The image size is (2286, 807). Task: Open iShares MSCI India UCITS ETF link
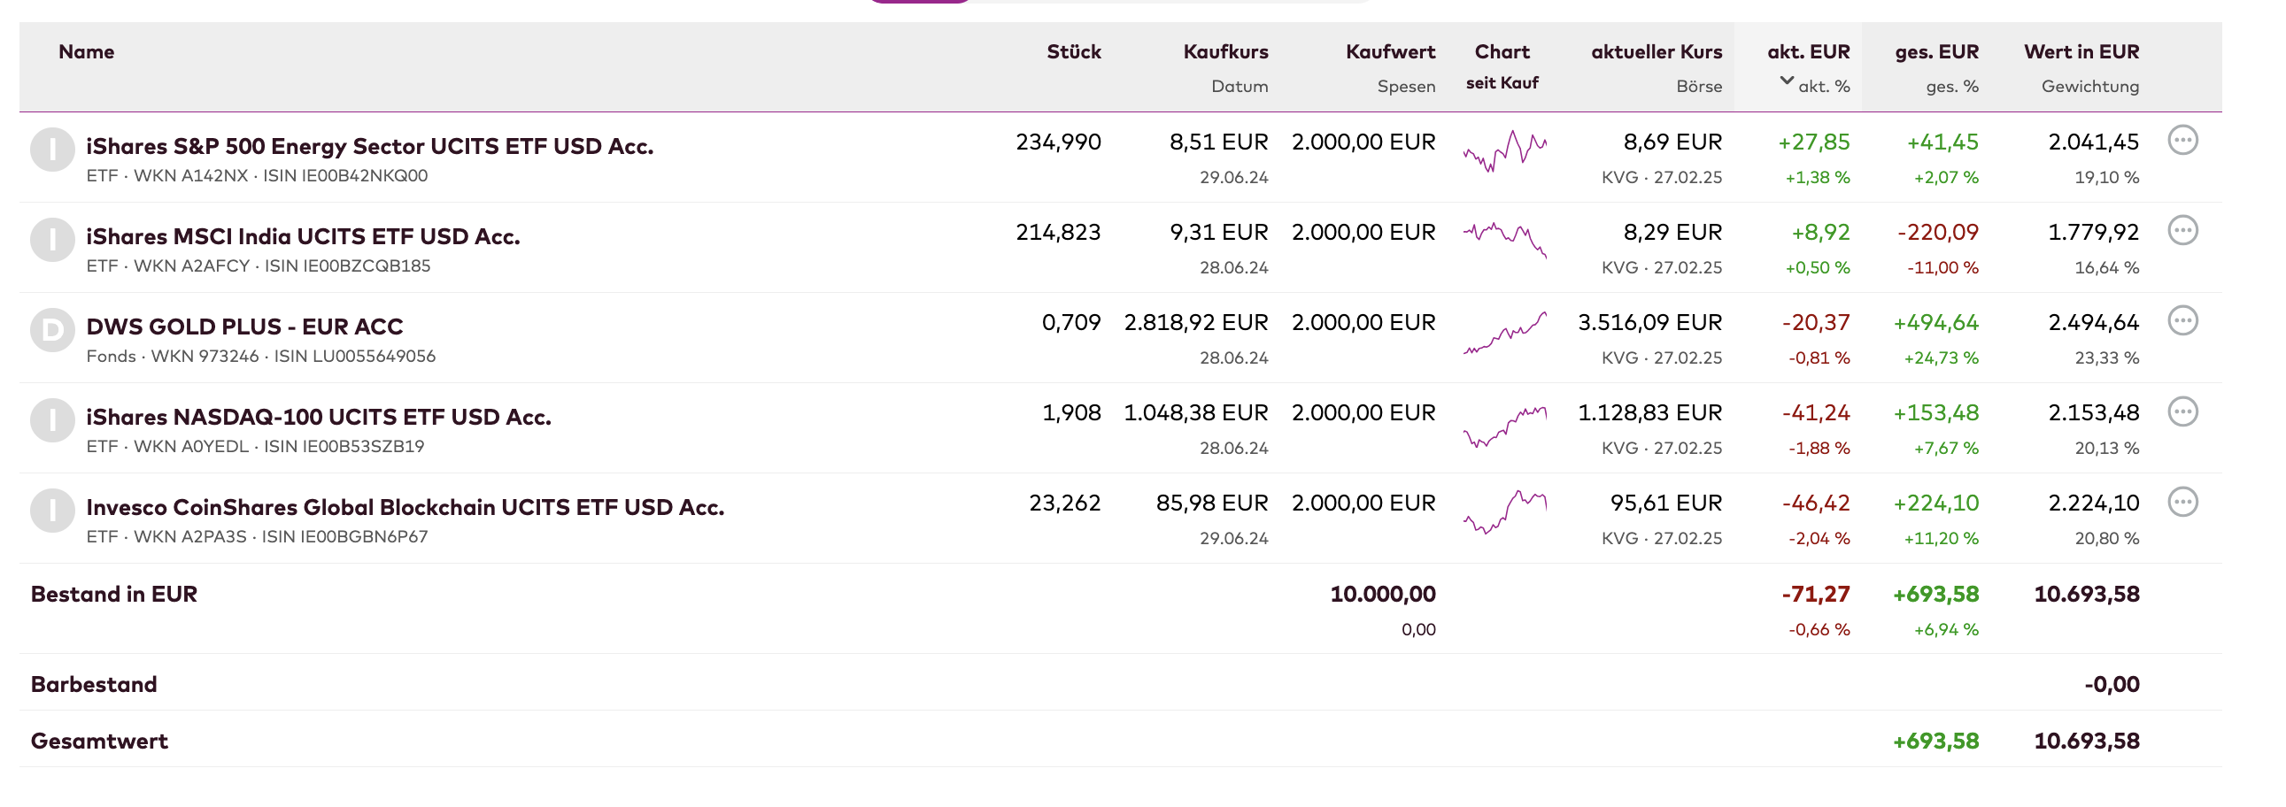click(x=303, y=236)
